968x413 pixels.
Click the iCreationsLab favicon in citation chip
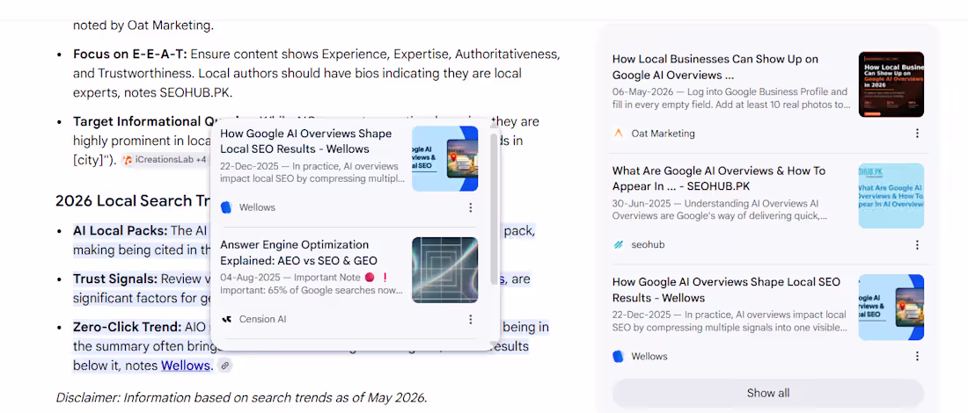coord(128,160)
